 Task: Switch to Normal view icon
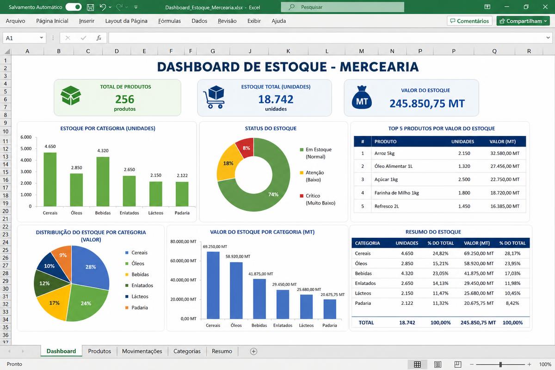[x=417, y=364]
